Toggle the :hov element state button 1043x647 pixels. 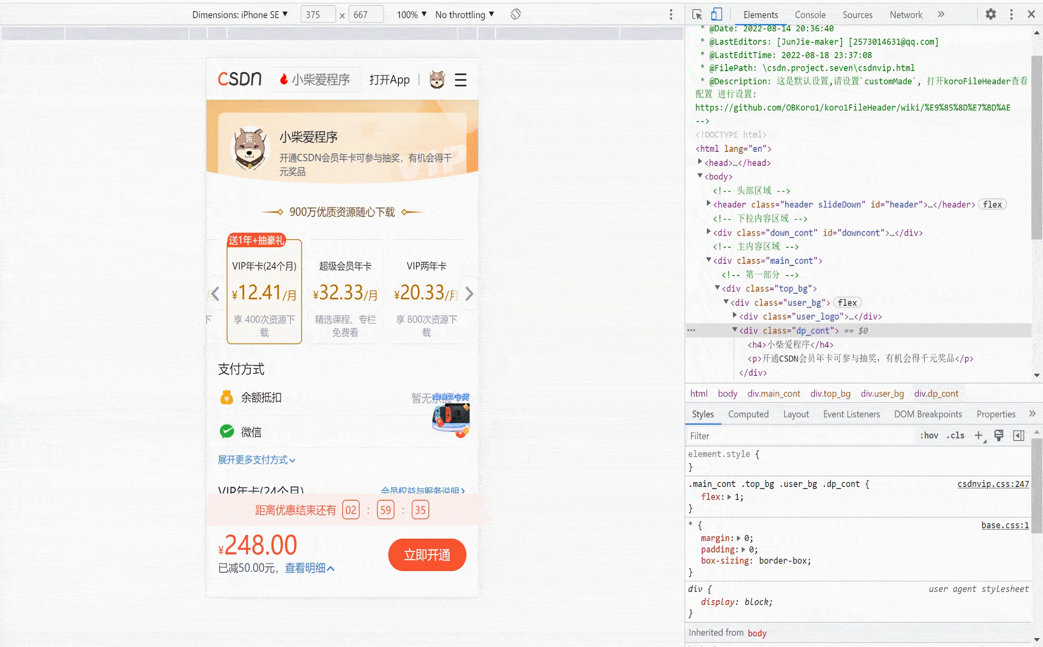pyautogui.click(x=929, y=435)
